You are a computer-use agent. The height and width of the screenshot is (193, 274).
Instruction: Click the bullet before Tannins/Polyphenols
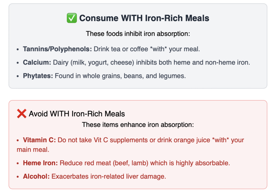pos(18,50)
